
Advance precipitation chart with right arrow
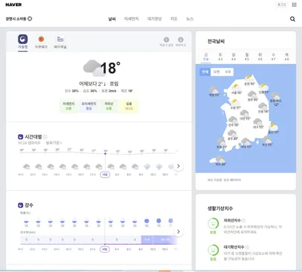pos(178,231)
